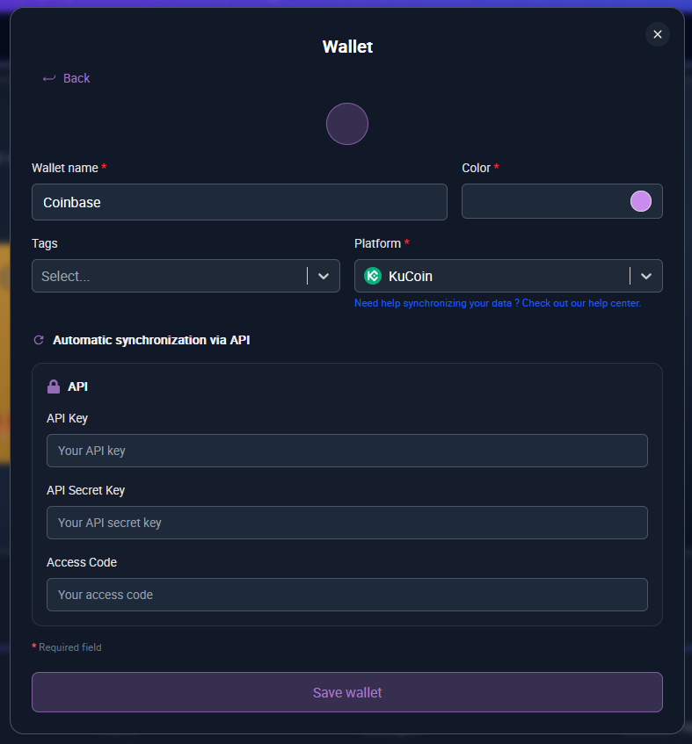Focus the API Key input field

pyautogui.click(x=346, y=451)
